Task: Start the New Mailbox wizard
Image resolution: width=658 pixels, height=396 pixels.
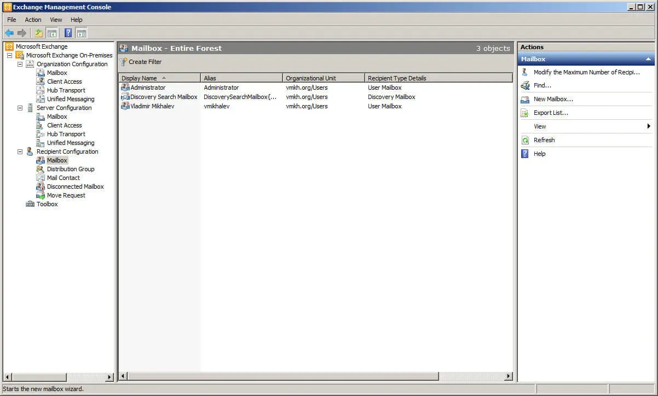Action: coord(553,99)
